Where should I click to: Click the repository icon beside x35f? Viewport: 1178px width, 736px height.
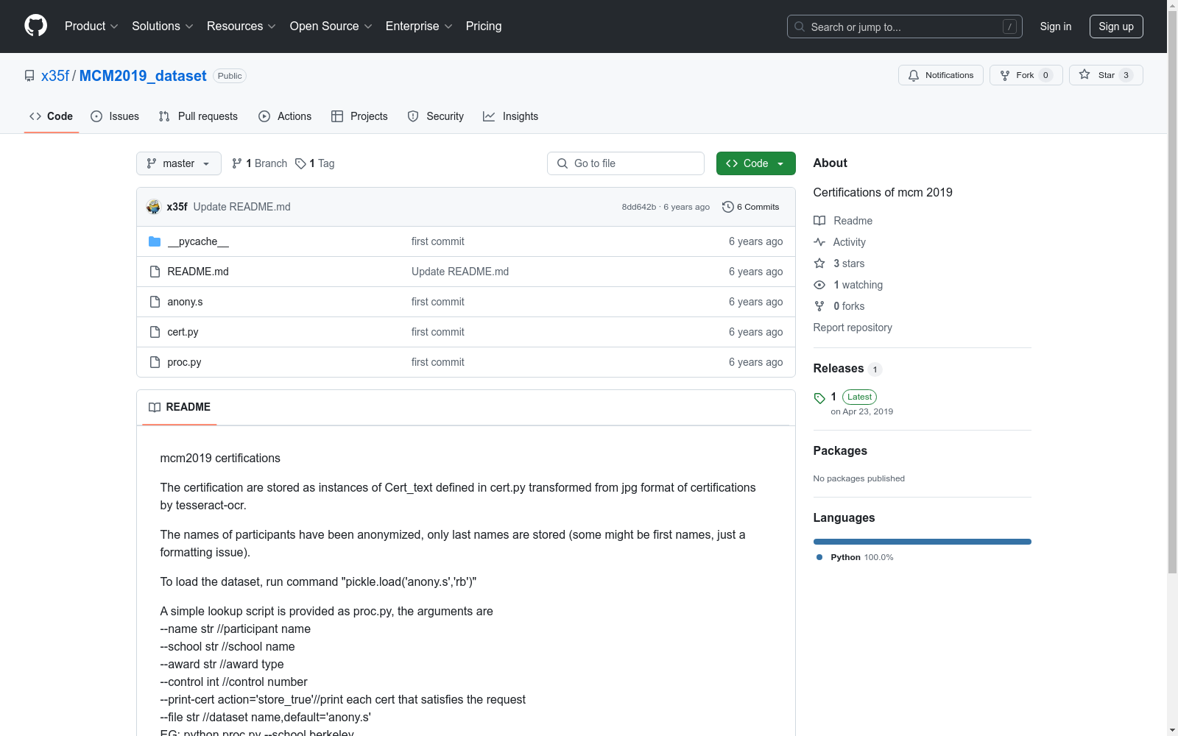click(x=29, y=76)
